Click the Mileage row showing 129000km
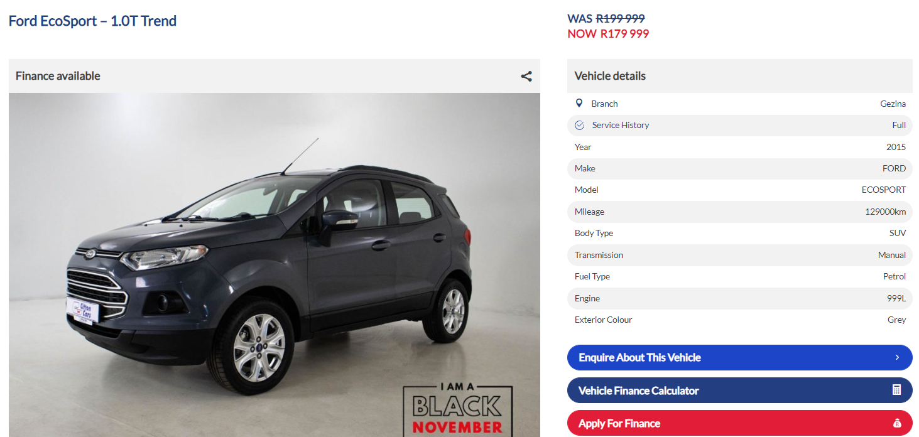Viewport: 919px width, 437px height. pos(739,212)
